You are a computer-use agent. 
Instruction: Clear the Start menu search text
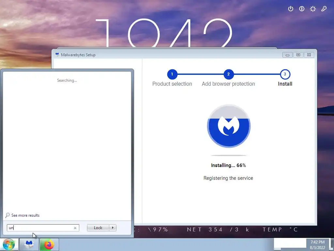pyautogui.click(x=75, y=228)
